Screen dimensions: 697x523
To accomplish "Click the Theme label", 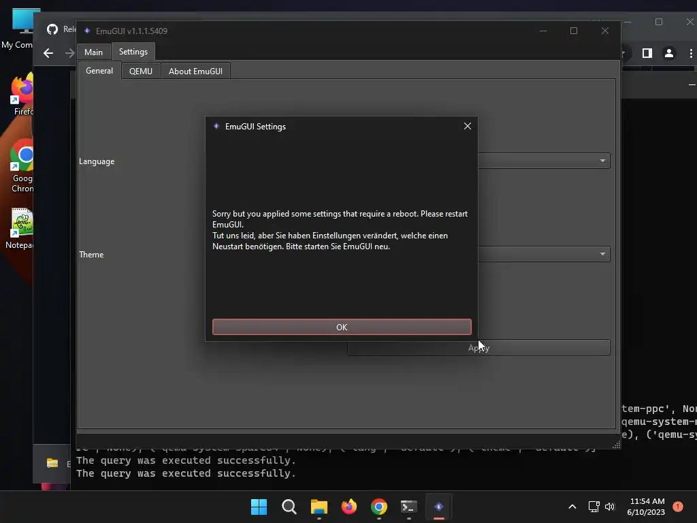I will pyautogui.click(x=91, y=255).
